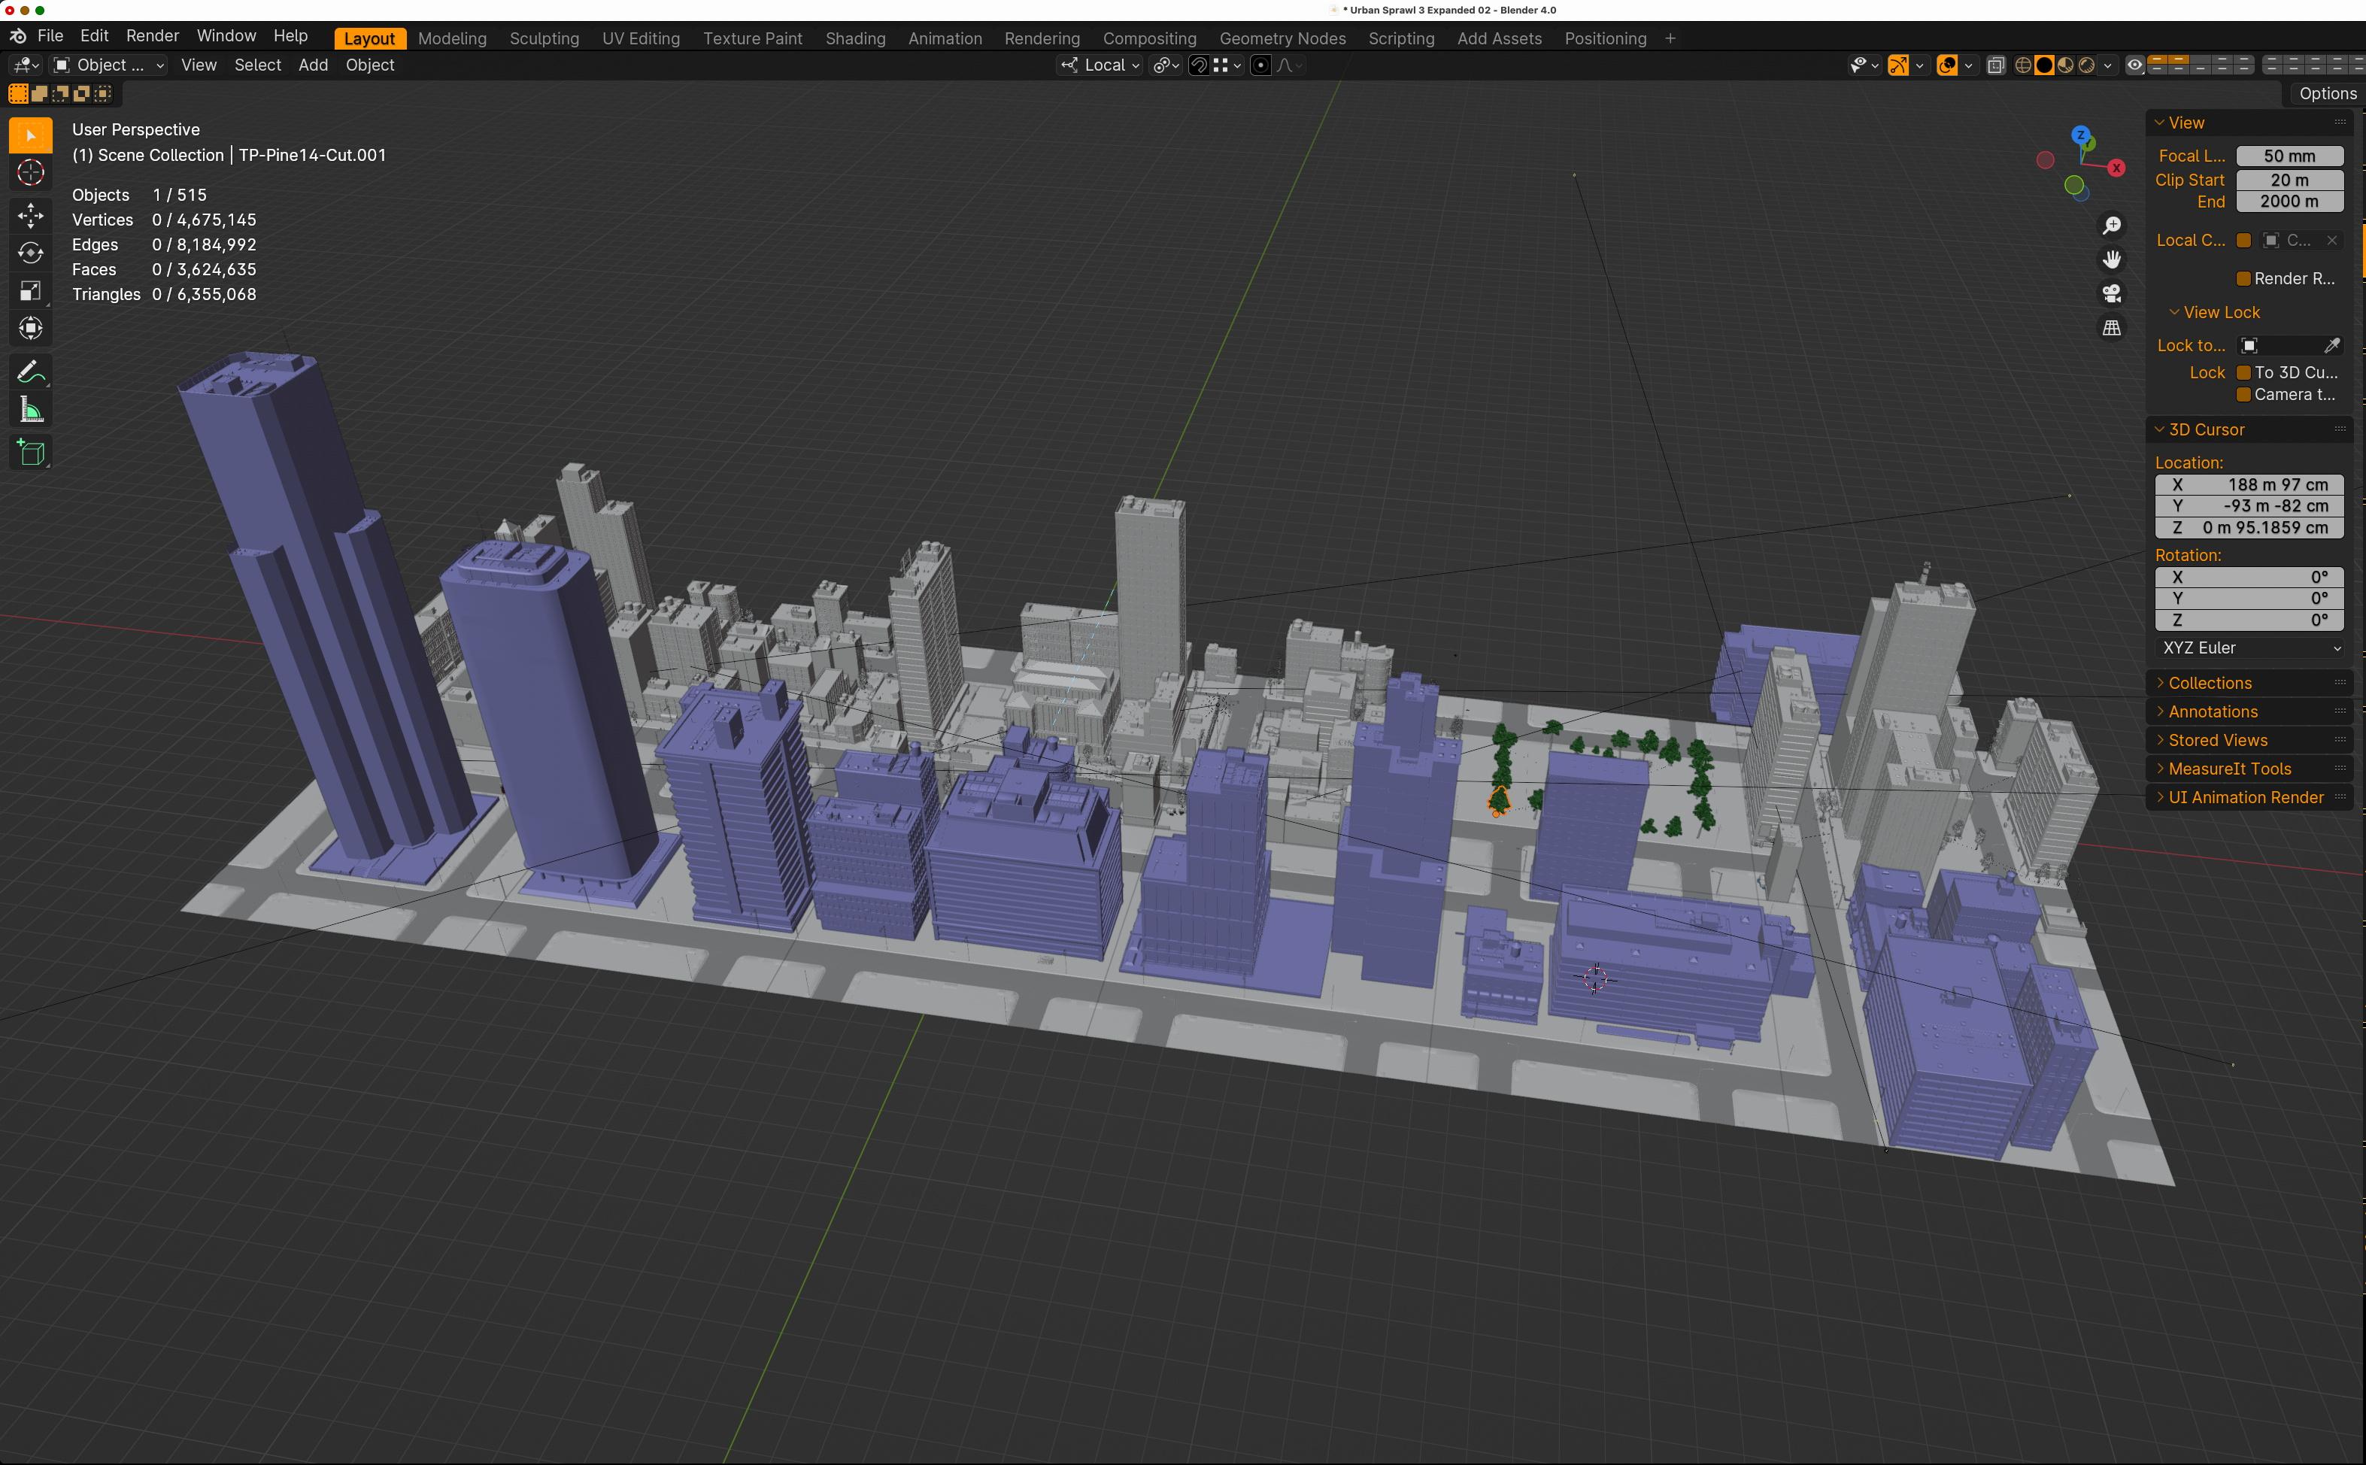This screenshot has width=2366, height=1465.
Task: Open the Local transform orientation dropdown
Action: tap(1102, 65)
